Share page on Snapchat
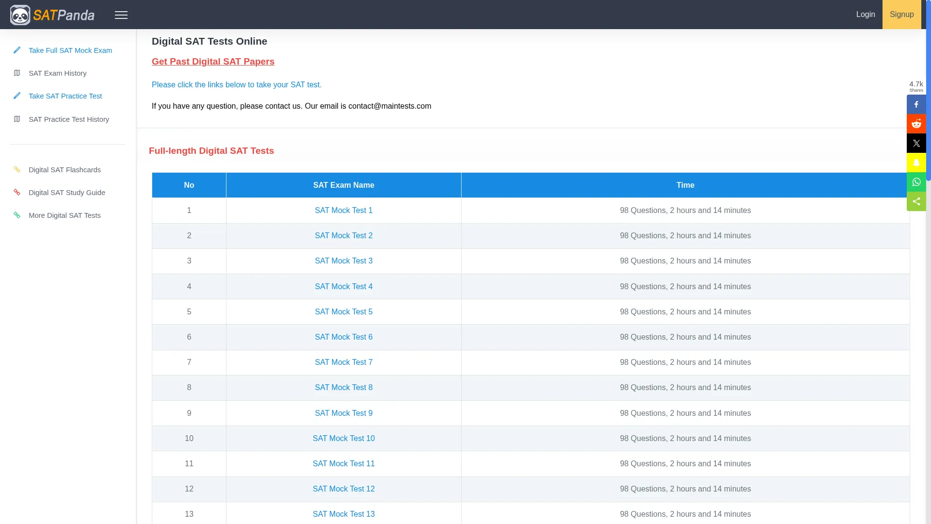Screen dimensions: 931x524 (916, 163)
